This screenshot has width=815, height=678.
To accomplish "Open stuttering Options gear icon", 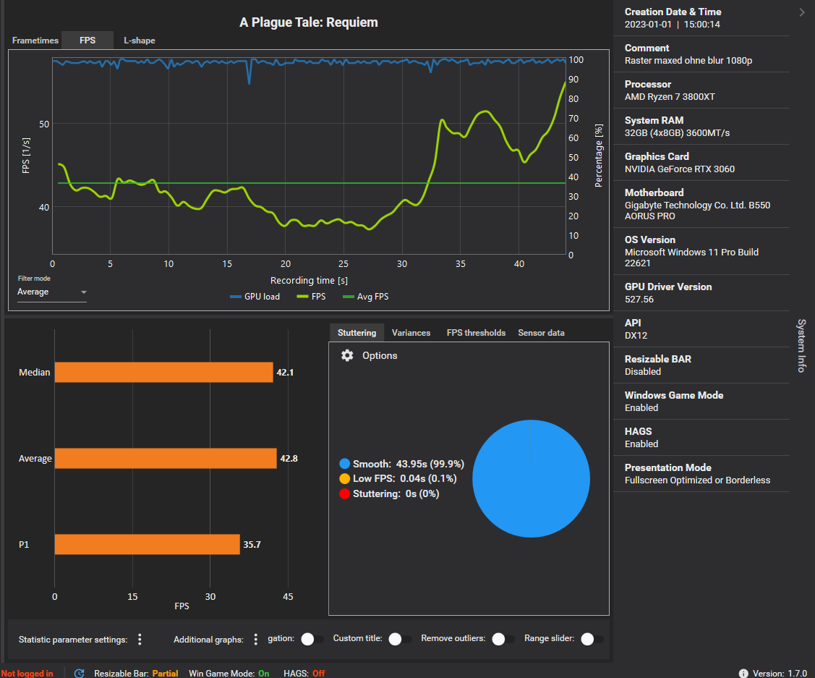I will point(347,355).
